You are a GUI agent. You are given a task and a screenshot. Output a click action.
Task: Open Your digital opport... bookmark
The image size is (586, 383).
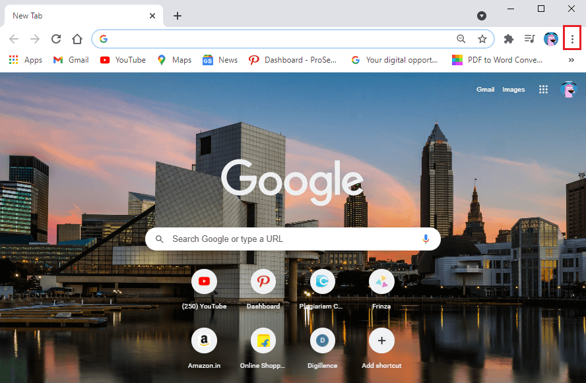click(x=394, y=60)
